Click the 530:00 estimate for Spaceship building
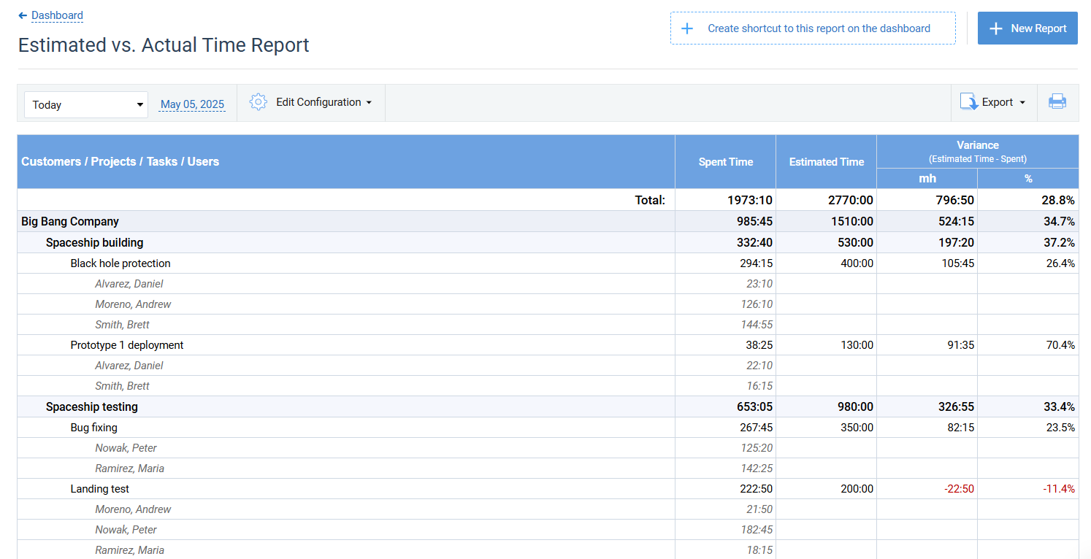Screen dimensions: 1091x559 [x=854, y=242]
